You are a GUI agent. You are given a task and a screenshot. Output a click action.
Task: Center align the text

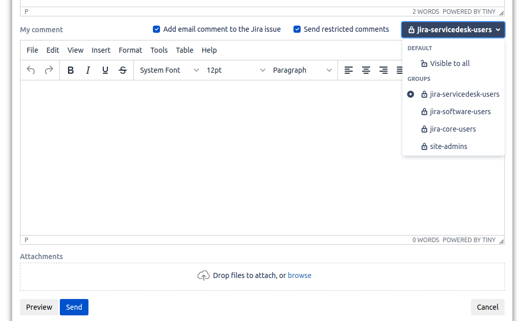366,70
